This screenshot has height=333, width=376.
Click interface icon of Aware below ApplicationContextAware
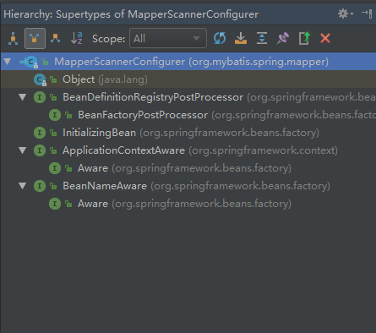coord(55,168)
